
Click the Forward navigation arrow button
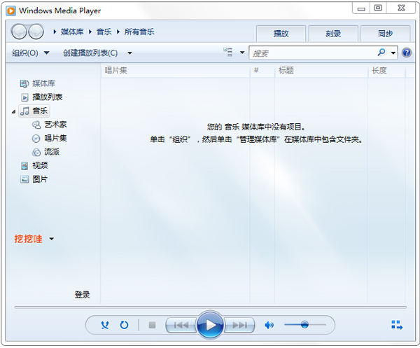pos(36,32)
